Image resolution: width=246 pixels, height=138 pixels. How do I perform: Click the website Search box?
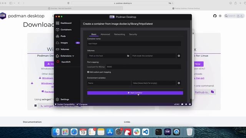click(x=234, y=16)
